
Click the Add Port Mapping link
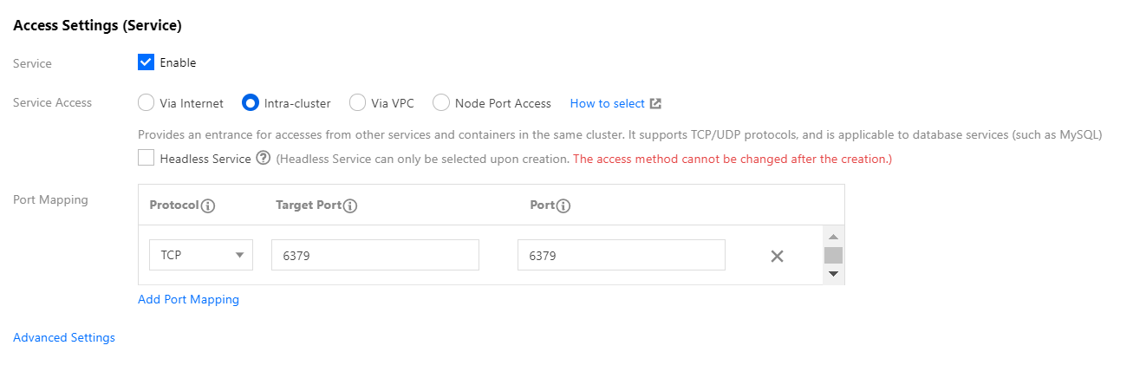pos(188,299)
